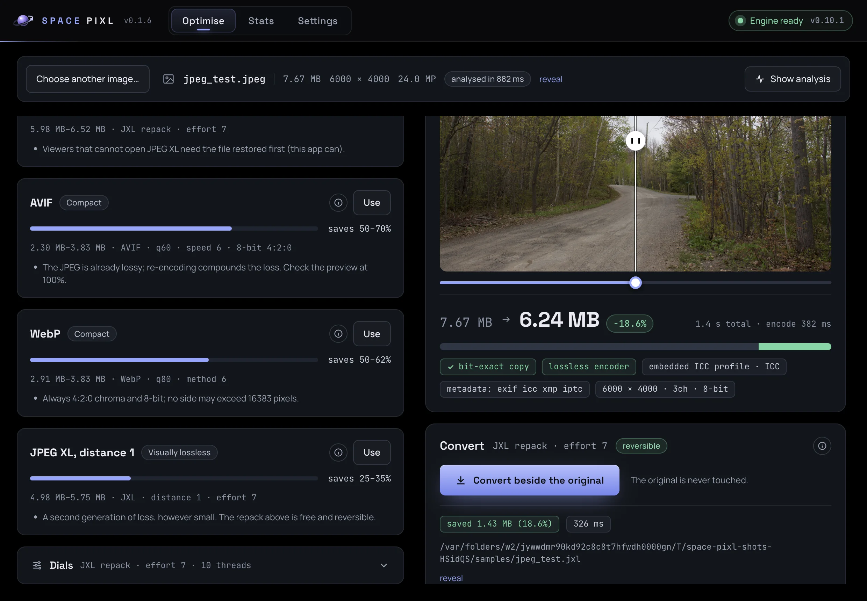
Task: Click the 'embedded ICC profile · ICC' tag
Action: 714,367
